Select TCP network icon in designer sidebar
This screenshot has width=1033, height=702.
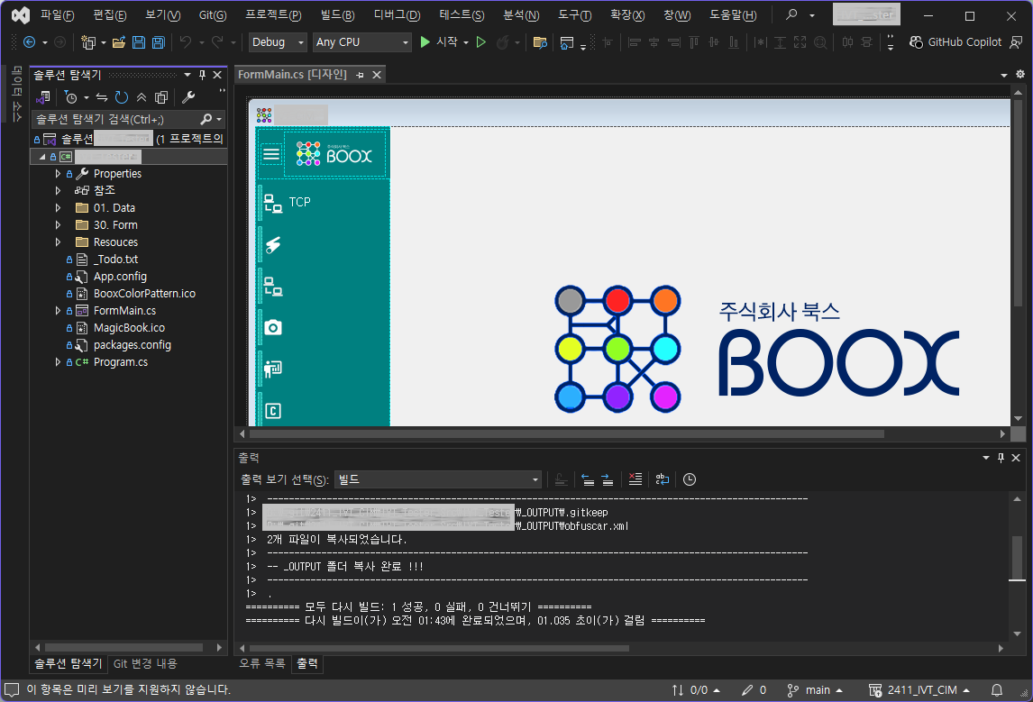273,203
